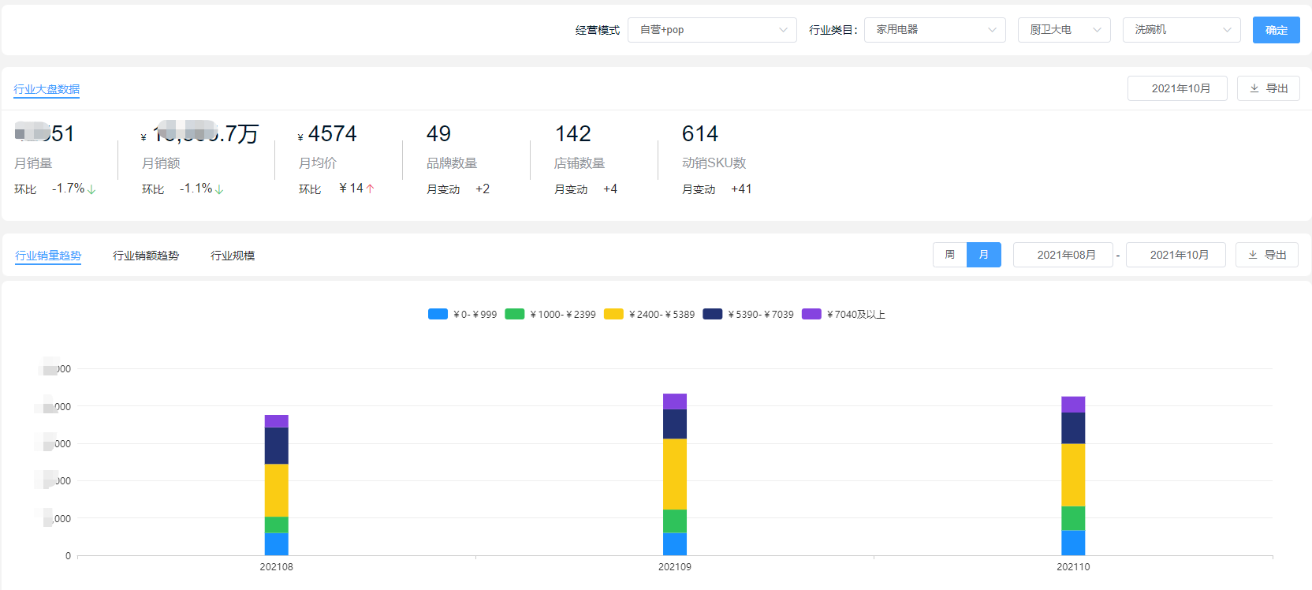Toggle ¥2400-¥5389 yellow legend series
The image size is (1312, 590).
(649, 314)
